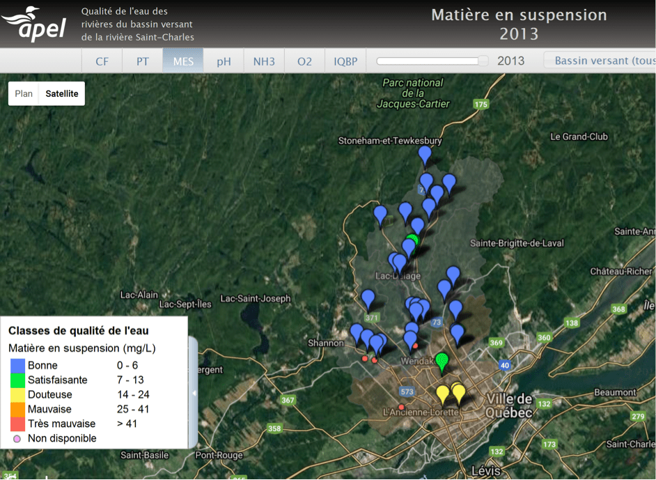Select the right yellow marker near Québec

[x=459, y=393]
